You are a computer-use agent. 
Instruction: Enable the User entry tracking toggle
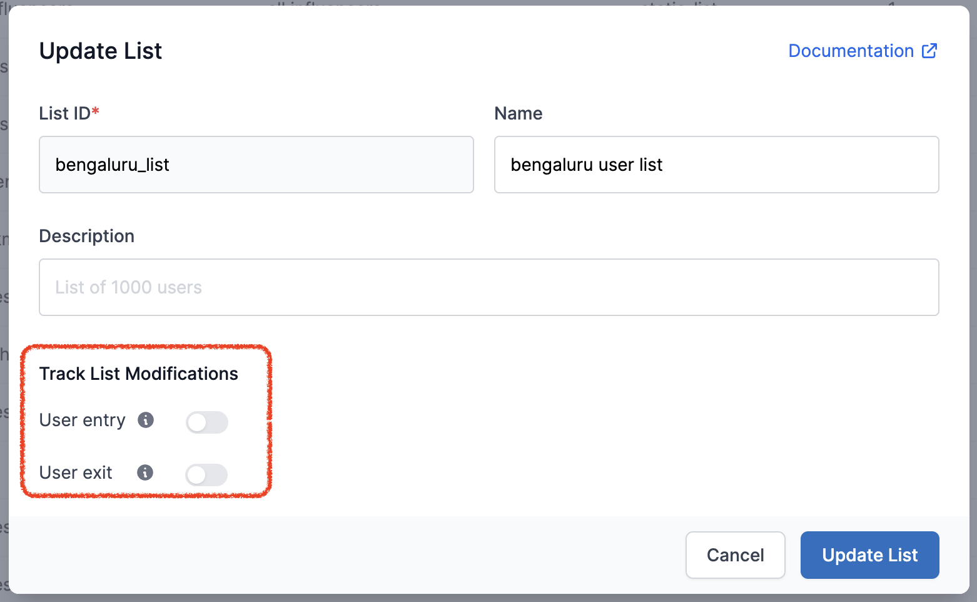[x=207, y=422]
